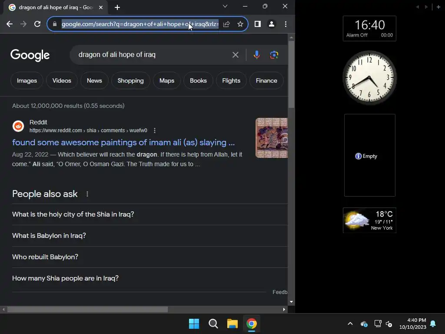Click Feedback link under People also ask
Image resolution: width=445 pixels, height=334 pixels.
pyautogui.click(x=280, y=292)
